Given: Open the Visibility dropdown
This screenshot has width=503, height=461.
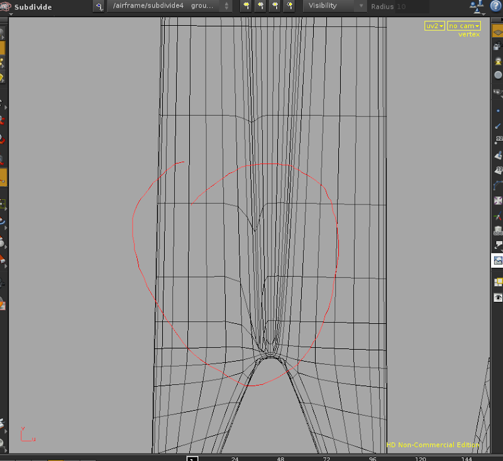Looking at the screenshot, I should click(333, 7).
